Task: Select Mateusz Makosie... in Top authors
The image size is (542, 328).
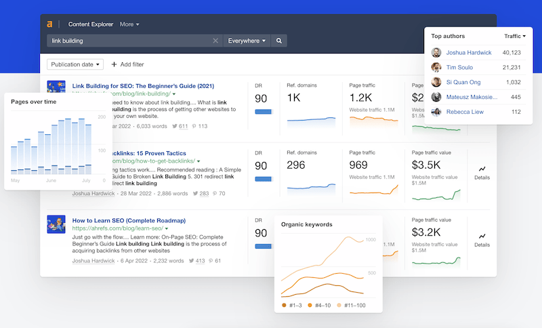Action: click(472, 97)
